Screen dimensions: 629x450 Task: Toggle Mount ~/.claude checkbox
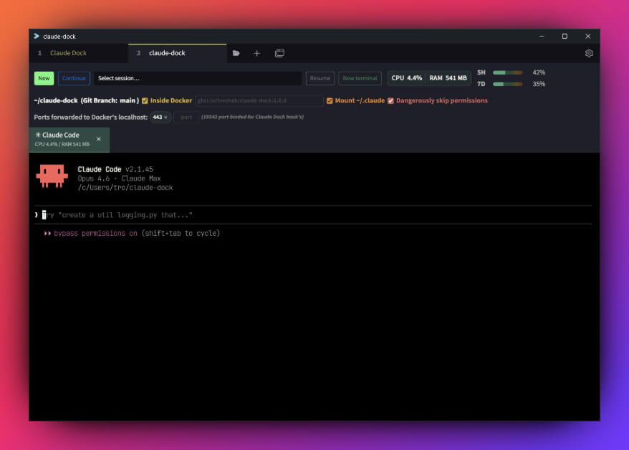point(330,100)
